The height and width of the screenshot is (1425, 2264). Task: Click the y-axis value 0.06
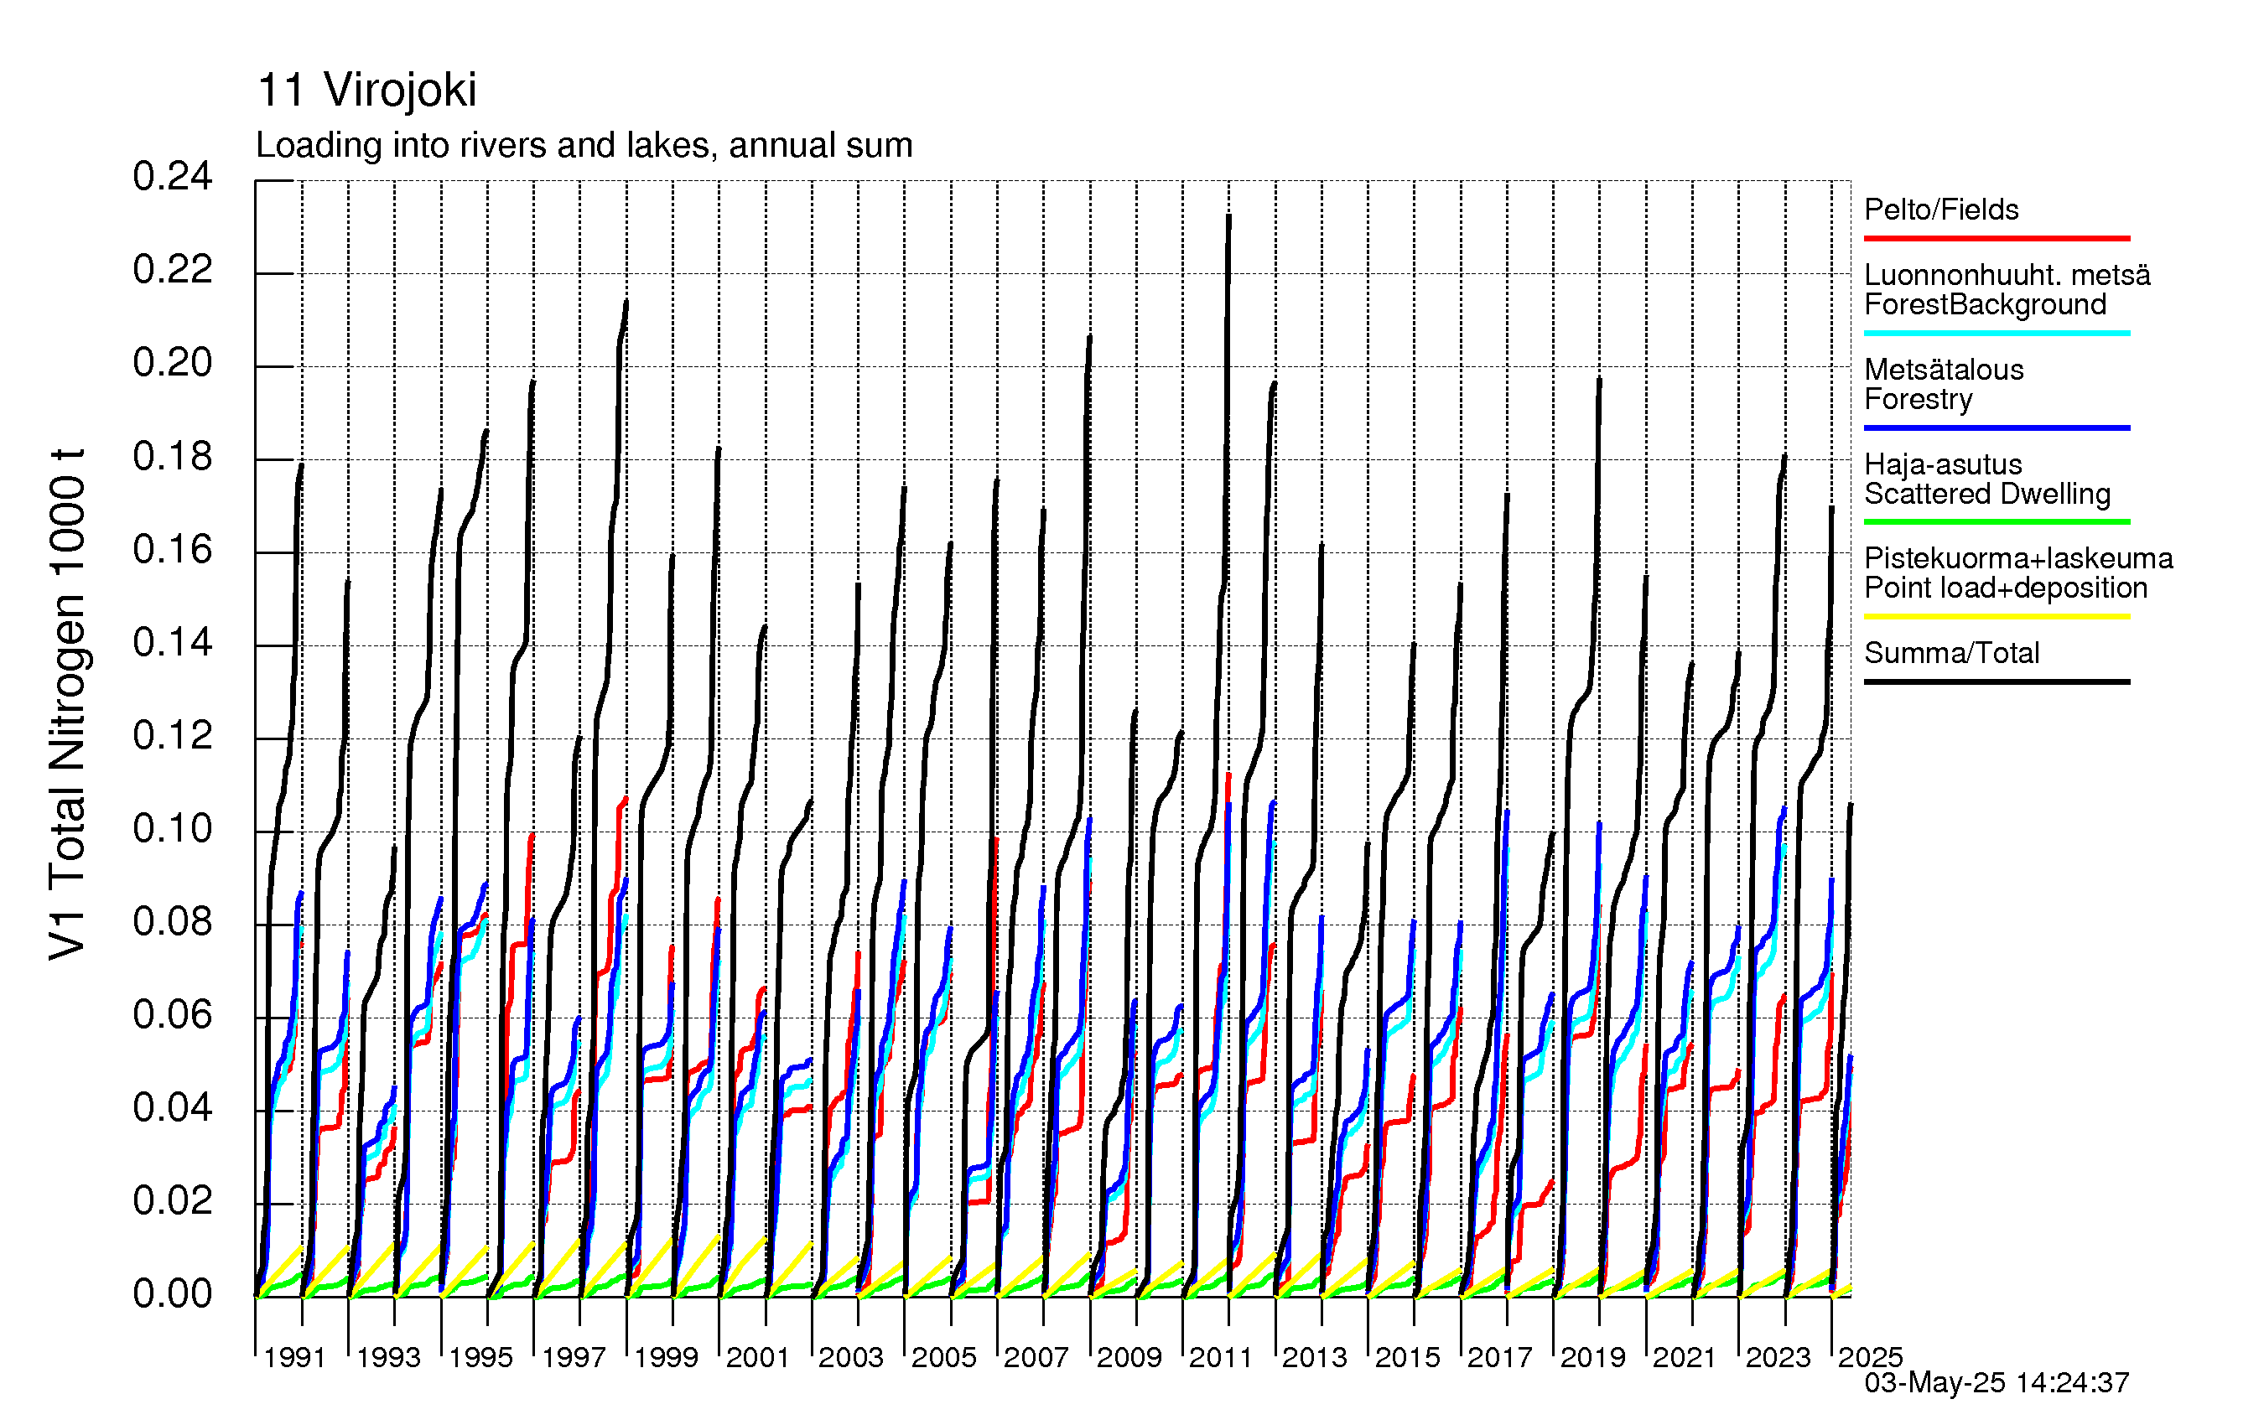coord(172,1014)
